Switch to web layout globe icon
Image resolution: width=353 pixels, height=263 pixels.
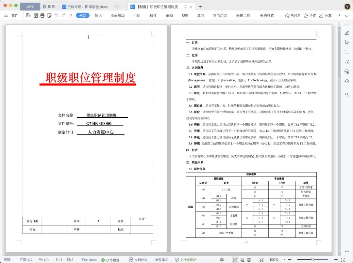point(249,260)
